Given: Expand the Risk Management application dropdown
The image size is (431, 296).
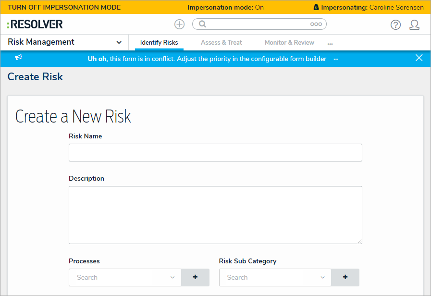Looking at the screenshot, I should tap(119, 42).
